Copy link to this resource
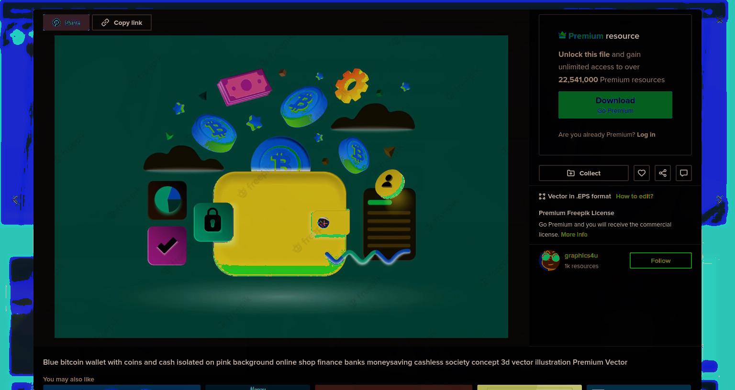 coord(122,22)
